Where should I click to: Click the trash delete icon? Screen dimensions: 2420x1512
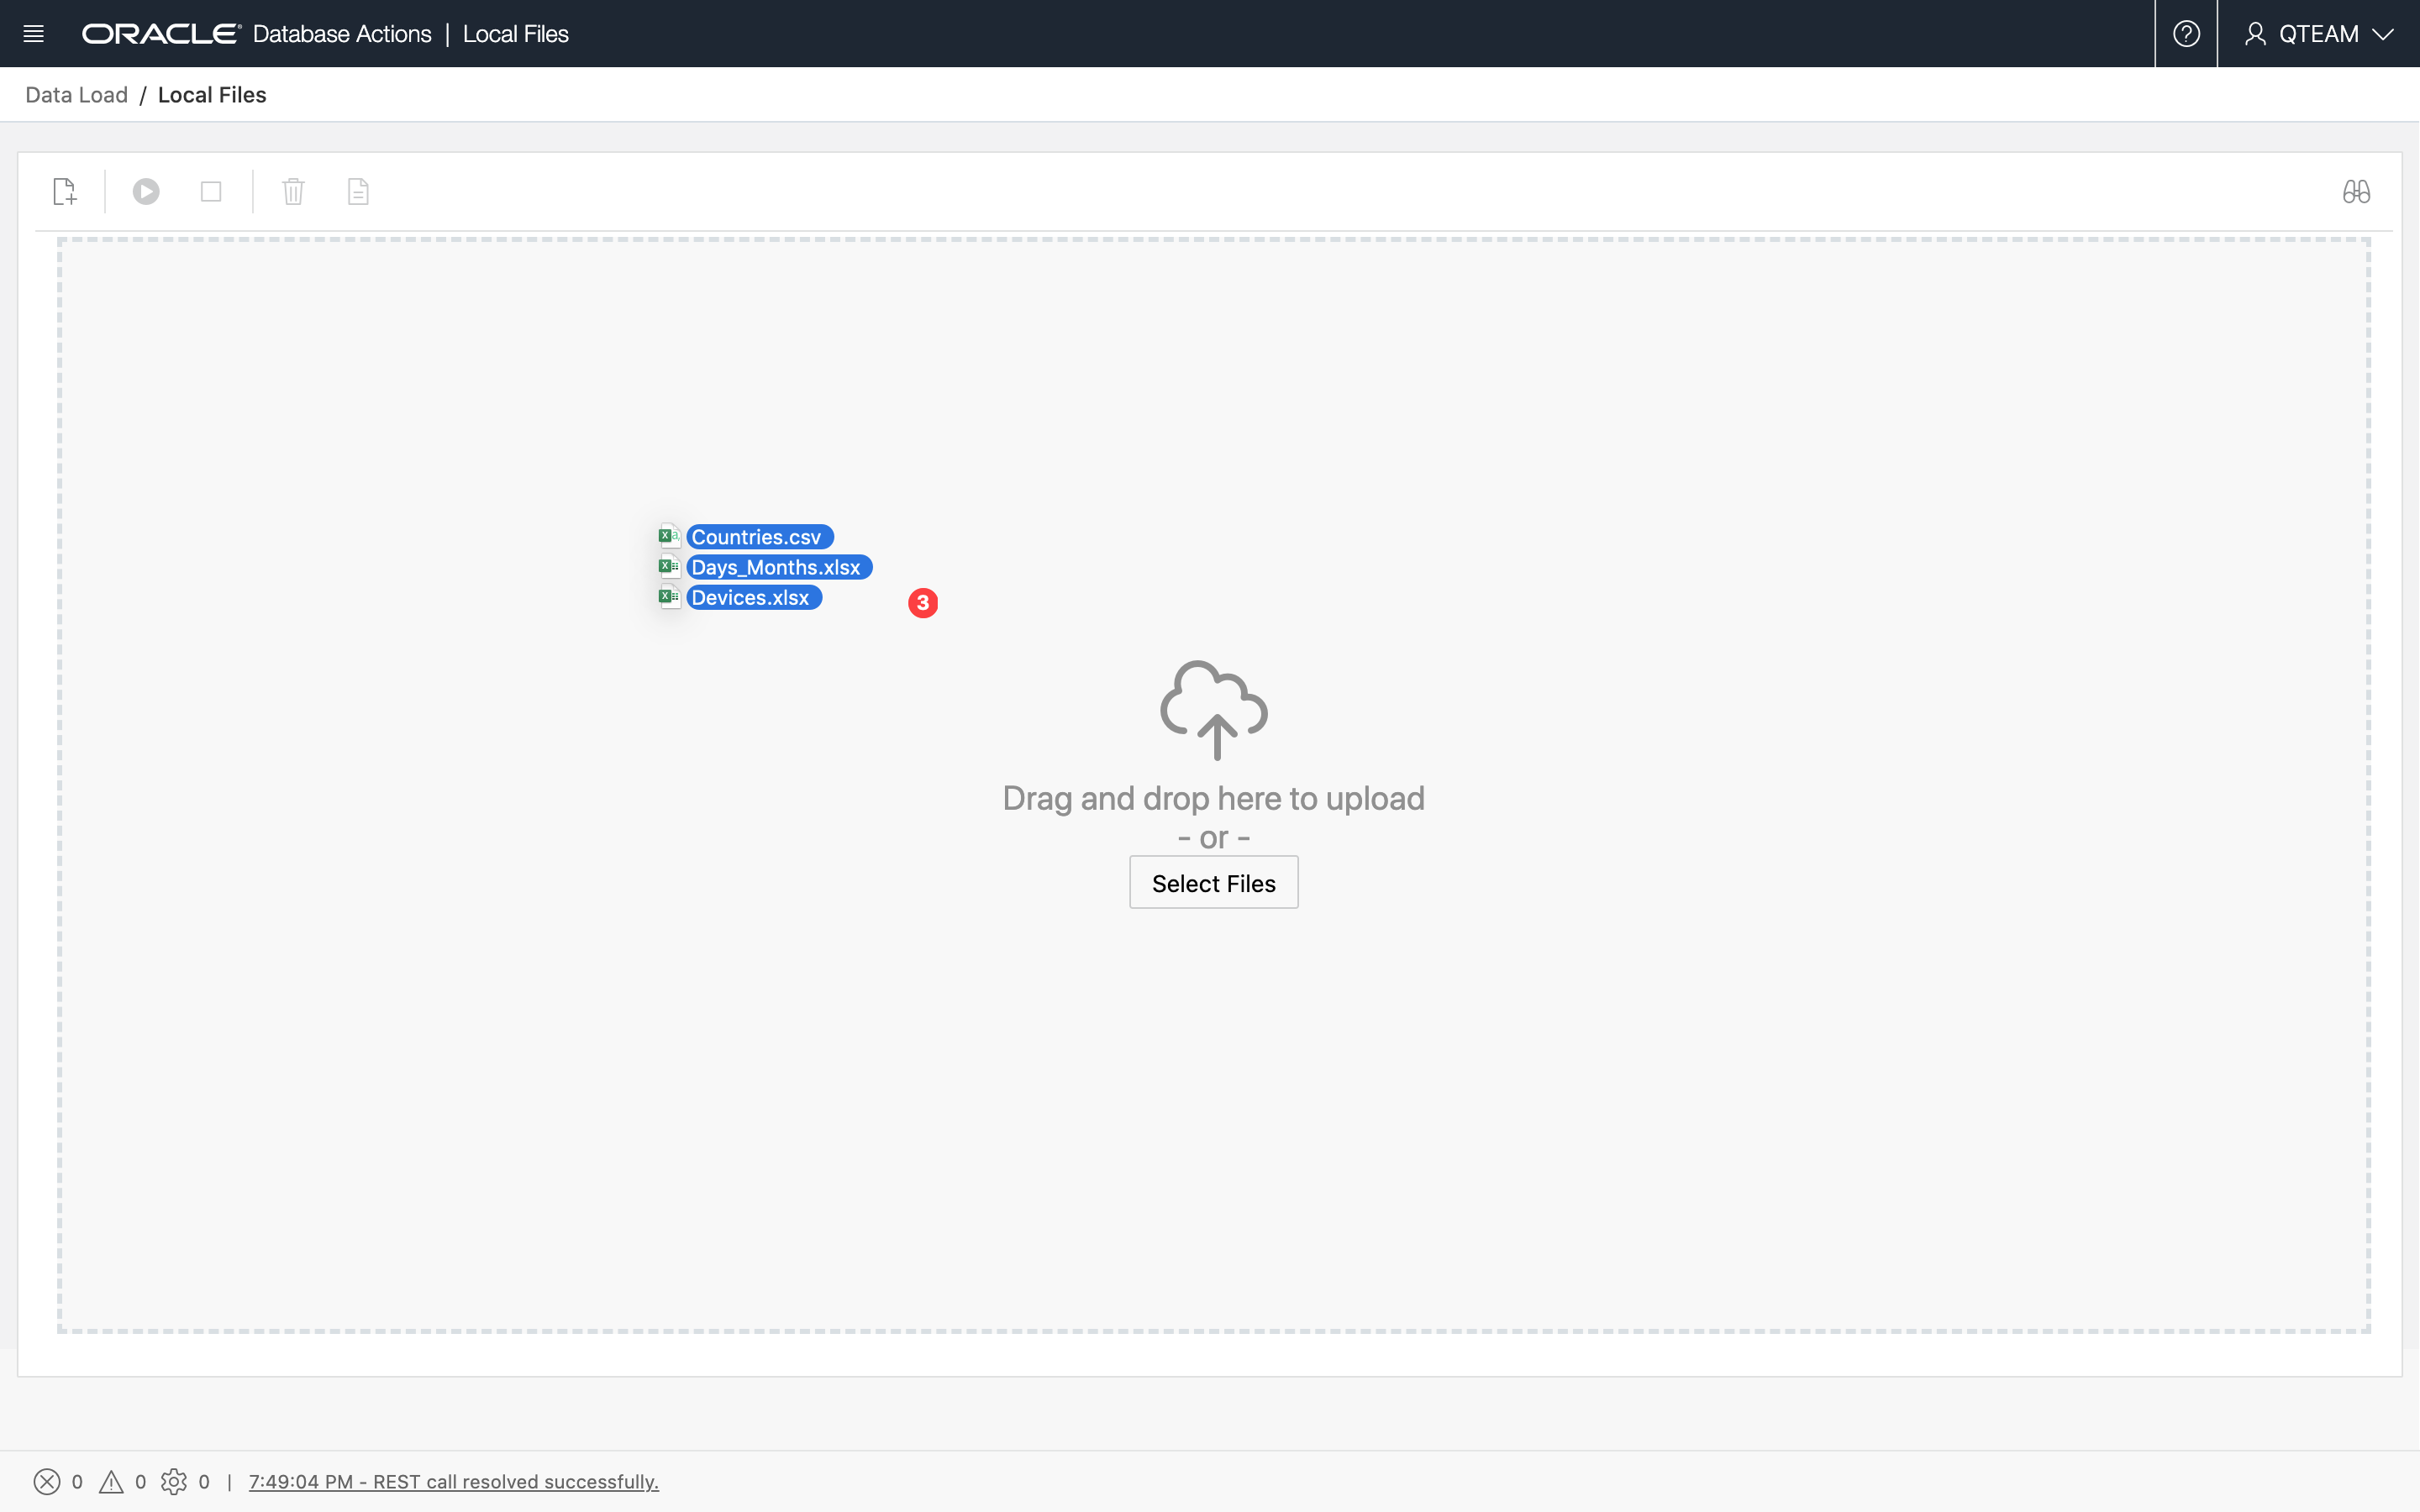[x=293, y=191]
